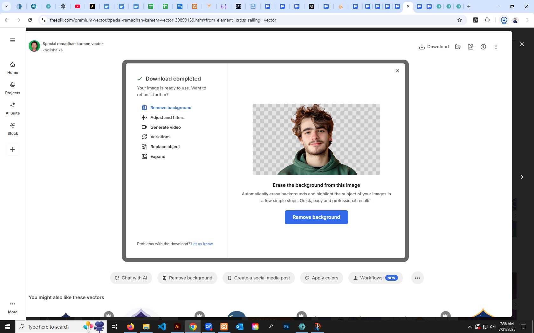
Task: Open Firefox from taskbar
Action: (131, 327)
